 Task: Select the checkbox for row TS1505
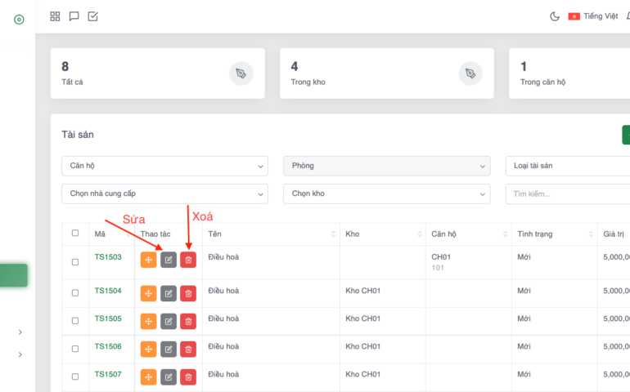(x=75, y=320)
